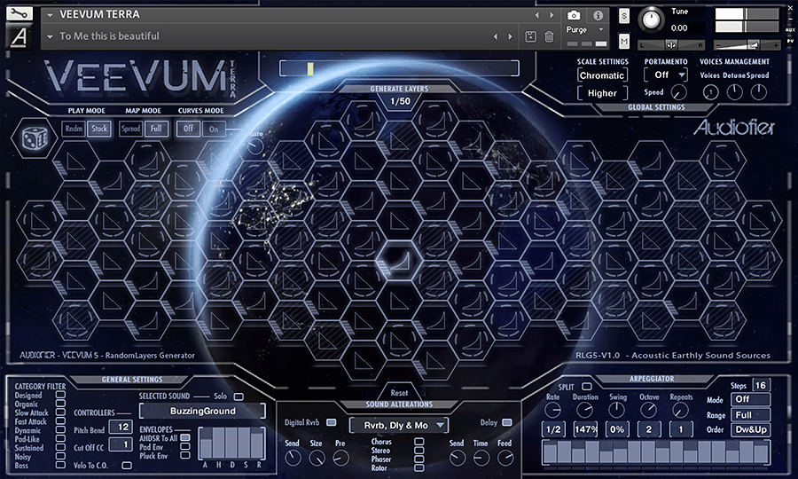This screenshot has width=798, height=479.
Task: Click the Portamento Speed knob
Action: pyautogui.click(x=678, y=92)
